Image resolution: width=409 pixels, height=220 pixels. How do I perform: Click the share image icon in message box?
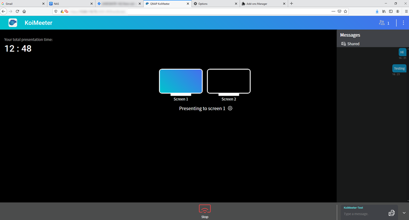tap(391, 213)
